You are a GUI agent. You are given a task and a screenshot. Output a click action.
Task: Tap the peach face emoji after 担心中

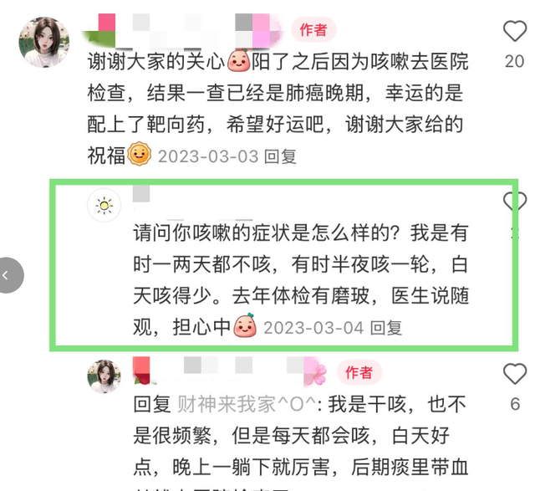coord(245,325)
